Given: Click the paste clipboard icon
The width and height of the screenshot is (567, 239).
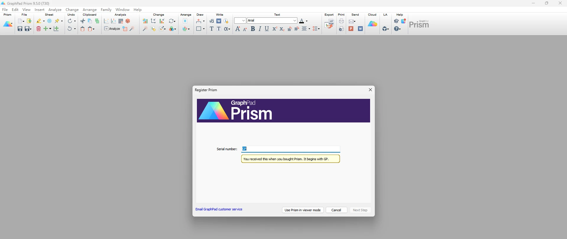Looking at the screenshot, I should pos(82,29).
